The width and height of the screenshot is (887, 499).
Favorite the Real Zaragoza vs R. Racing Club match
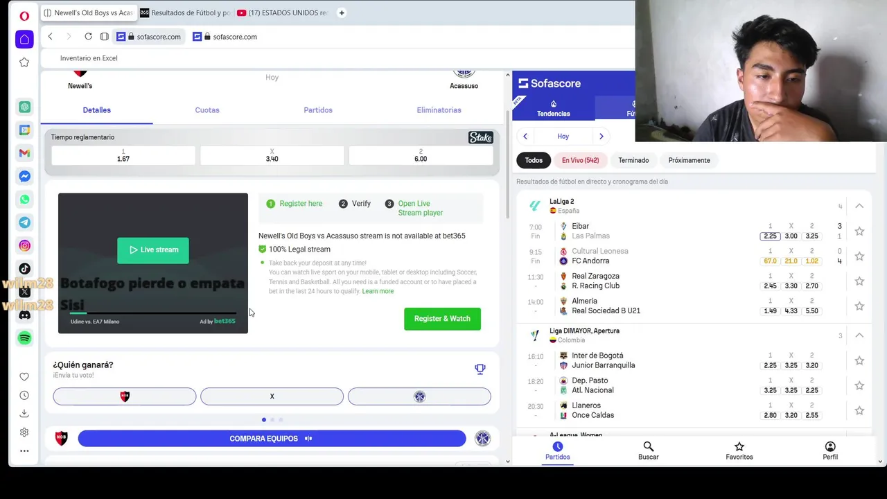point(859,281)
